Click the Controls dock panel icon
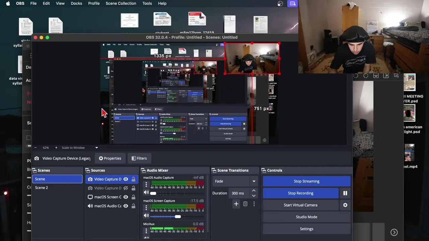Screen dimensions: 429x241 coord(263,170)
